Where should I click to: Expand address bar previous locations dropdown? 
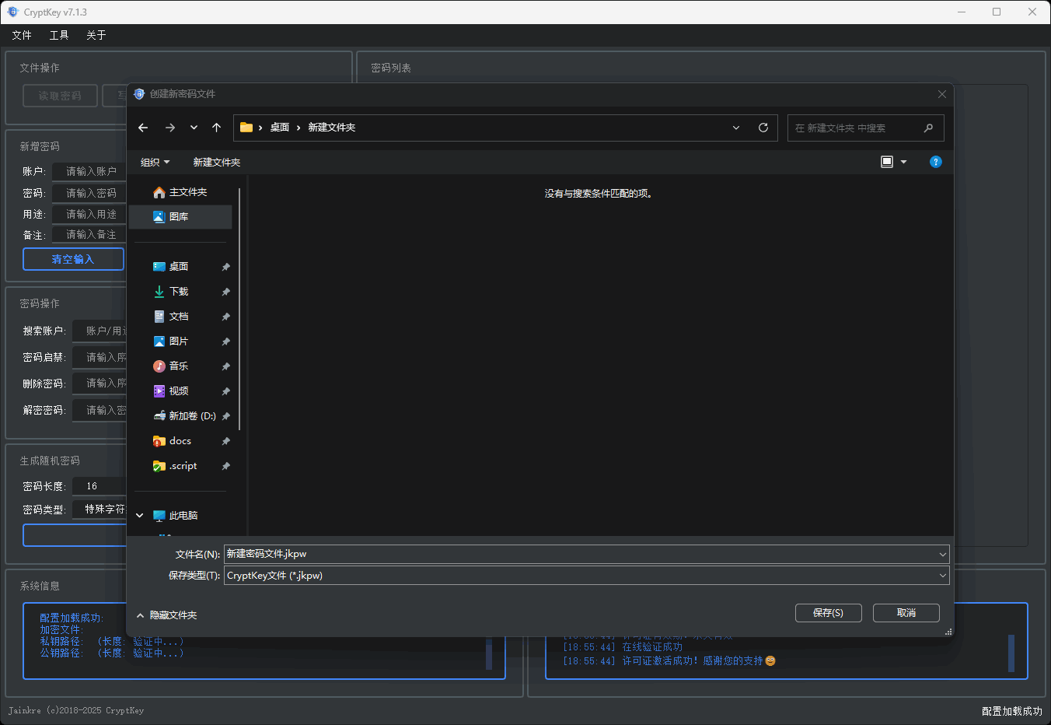[x=736, y=128]
